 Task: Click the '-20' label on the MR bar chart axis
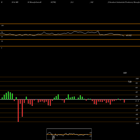coord(137,106)
